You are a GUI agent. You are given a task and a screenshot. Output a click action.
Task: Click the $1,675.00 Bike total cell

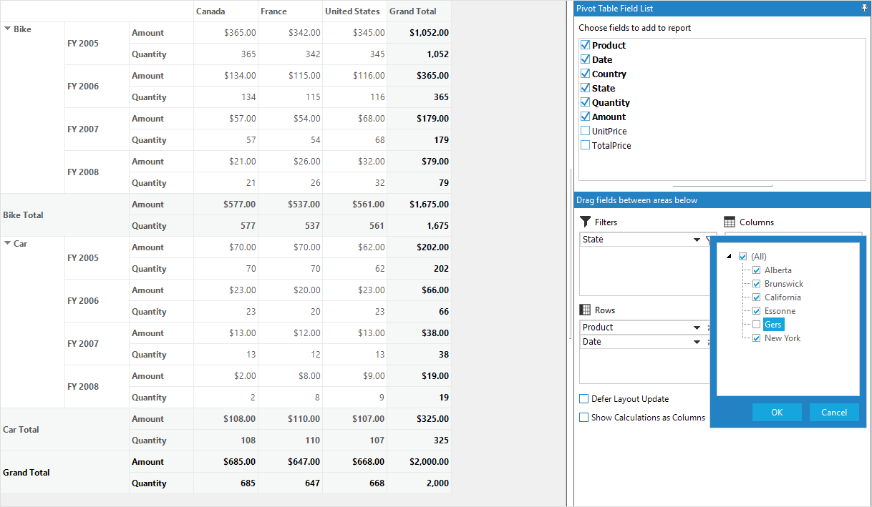[419, 204]
